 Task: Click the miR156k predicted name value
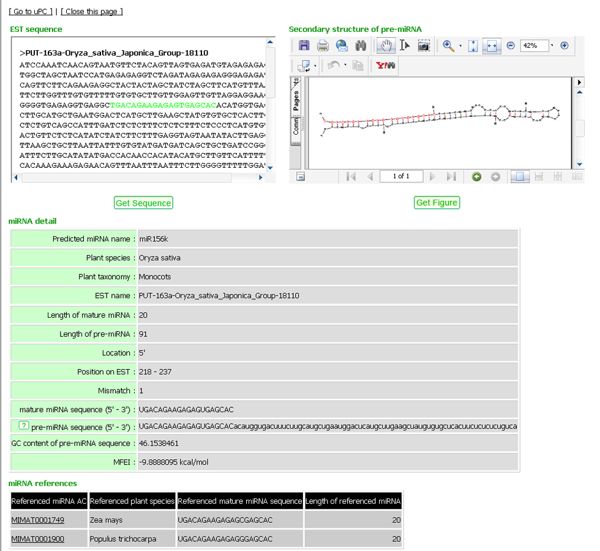point(154,239)
